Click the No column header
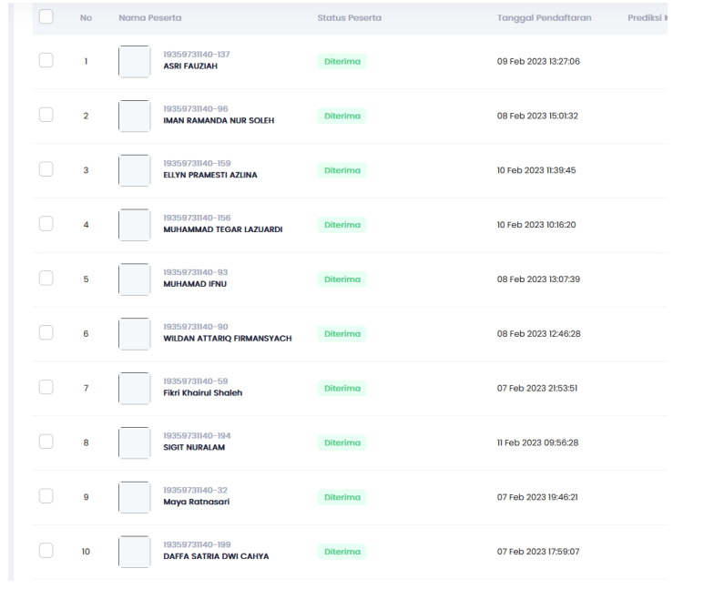Screen dimensions: 714x589 coord(86,18)
